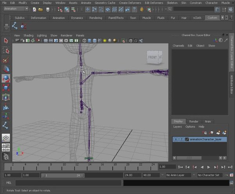Viewport: 235px width, 194px height.
Task: Click the time range slider bar
Action: [63, 175]
